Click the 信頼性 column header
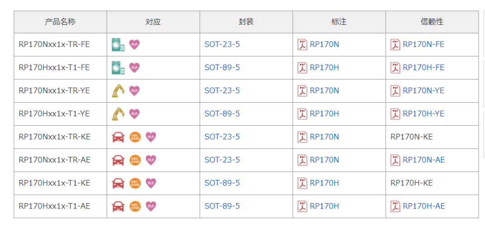Viewport: 485px width, 232px height. point(432,22)
